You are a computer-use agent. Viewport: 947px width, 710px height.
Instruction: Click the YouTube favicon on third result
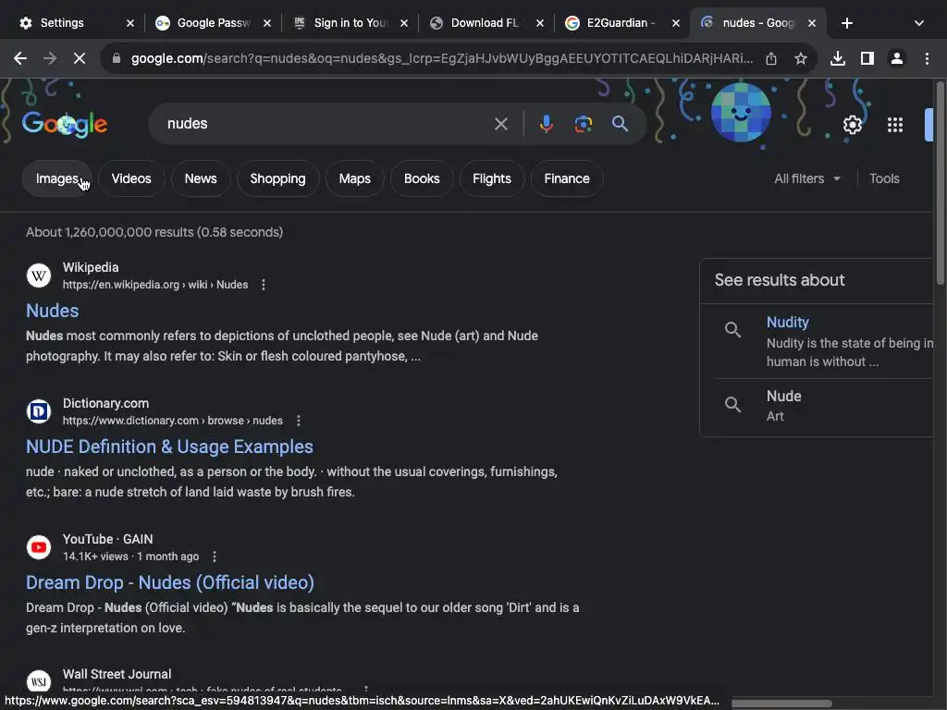click(x=39, y=547)
